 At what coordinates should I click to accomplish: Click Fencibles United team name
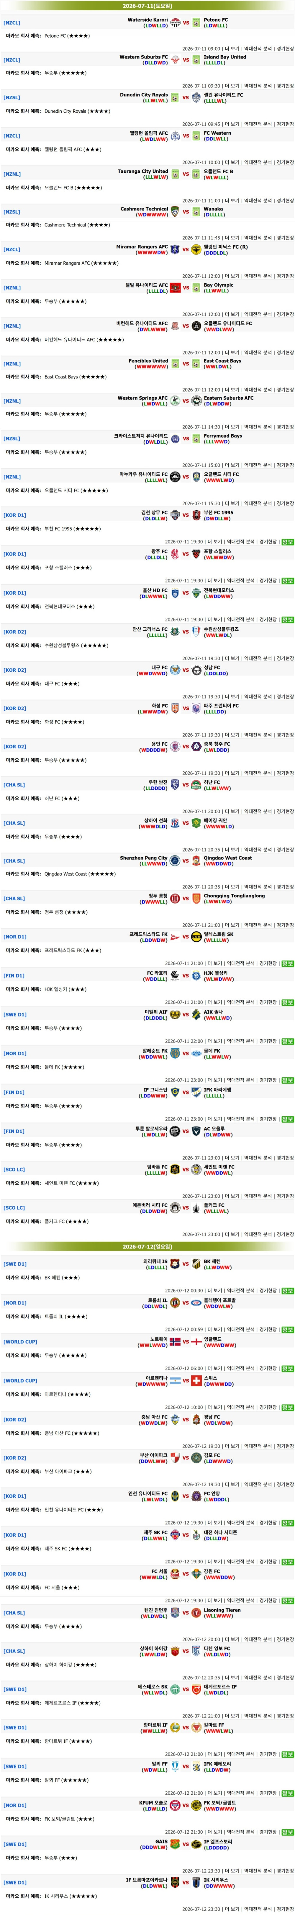(x=148, y=360)
